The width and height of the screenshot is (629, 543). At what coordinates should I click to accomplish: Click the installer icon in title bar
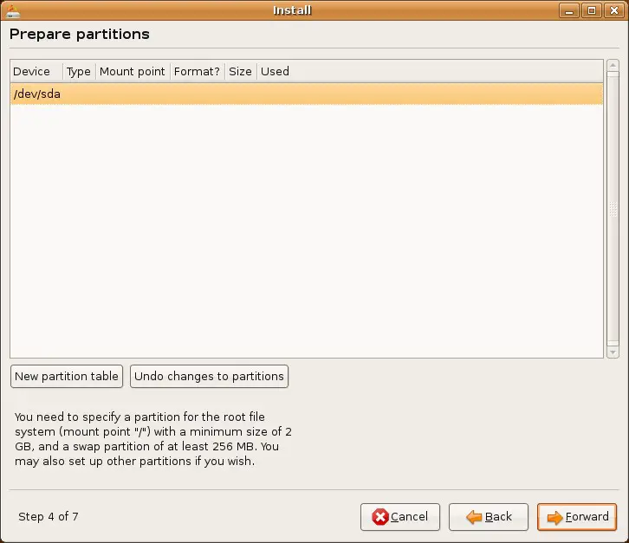pyautogui.click(x=12, y=11)
